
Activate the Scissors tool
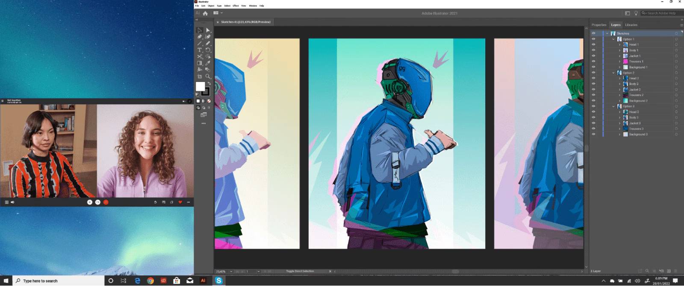[x=200, y=56]
